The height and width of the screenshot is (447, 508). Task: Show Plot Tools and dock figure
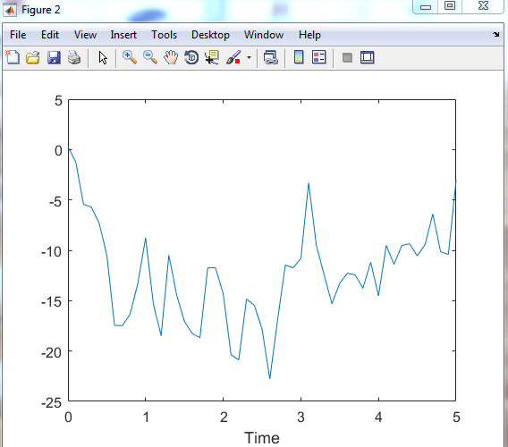(368, 57)
